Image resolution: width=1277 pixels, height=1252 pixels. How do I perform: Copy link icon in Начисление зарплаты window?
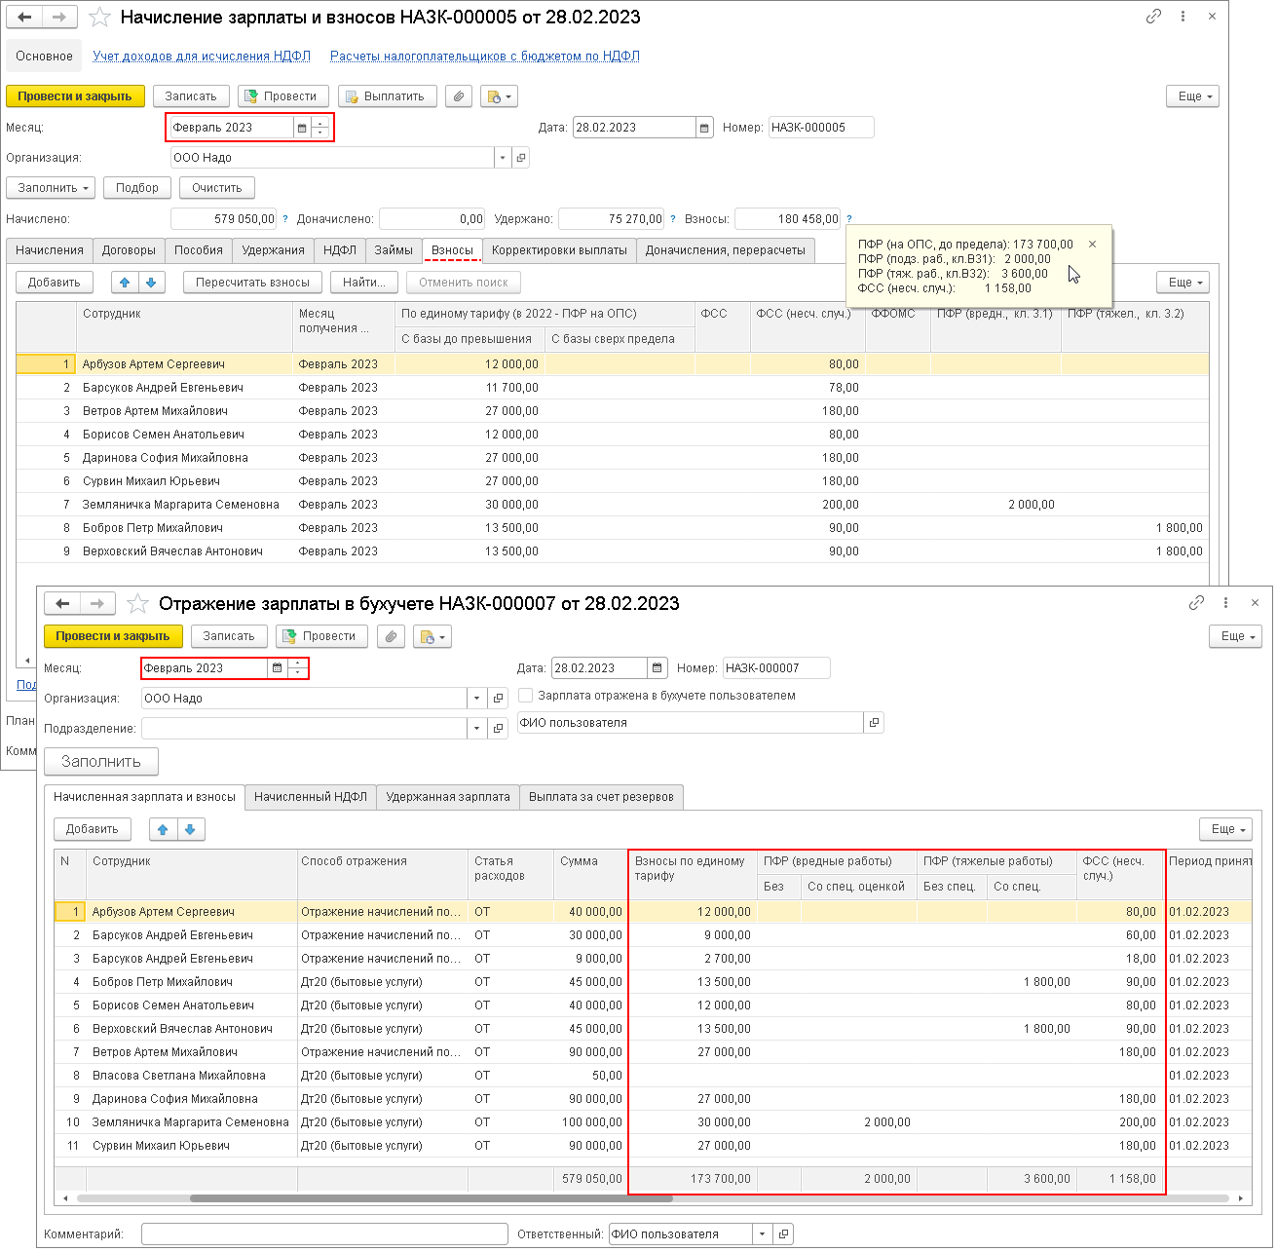coord(1154,17)
